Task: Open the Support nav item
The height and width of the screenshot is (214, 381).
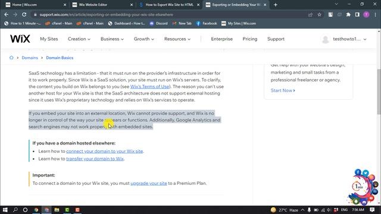Action: [276, 39]
